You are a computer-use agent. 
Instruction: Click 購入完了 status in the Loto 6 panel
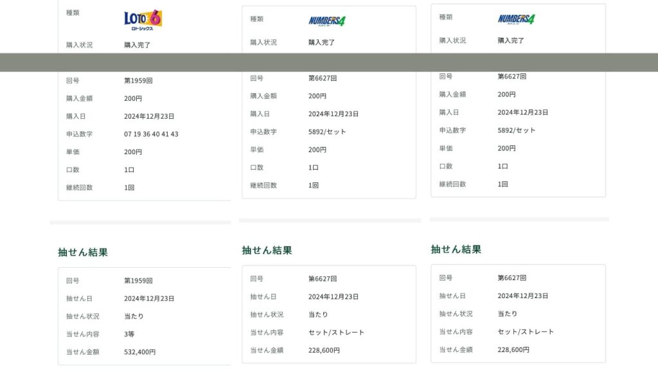pos(138,45)
